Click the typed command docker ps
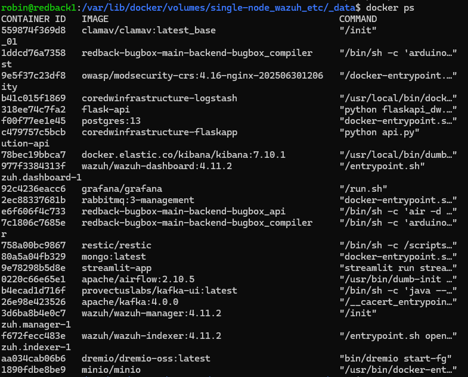The width and height of the screenshot is (468, 377). tap(390, 8)
